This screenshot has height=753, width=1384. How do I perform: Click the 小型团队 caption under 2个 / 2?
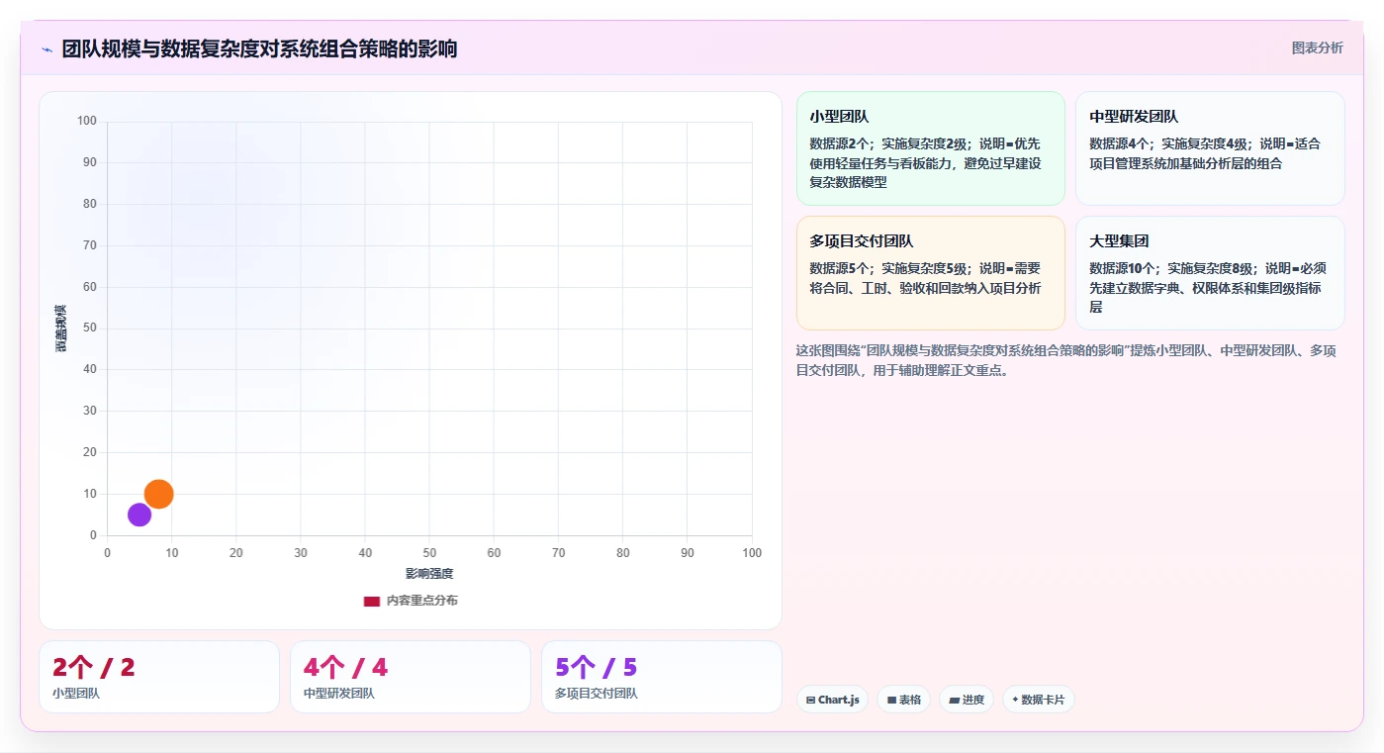[x=76, y=694]
